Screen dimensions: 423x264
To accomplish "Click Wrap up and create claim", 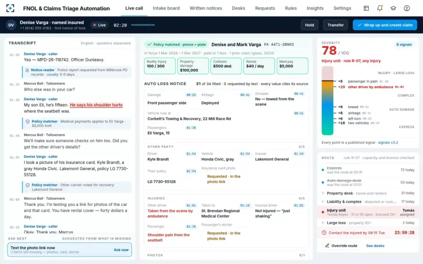I will (x=385, y=25).
